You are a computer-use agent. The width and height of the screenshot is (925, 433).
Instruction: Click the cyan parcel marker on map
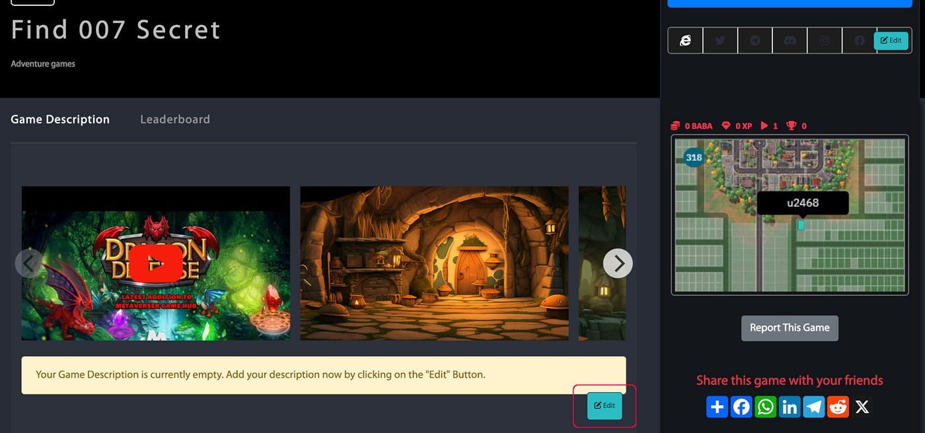(801, 225)
